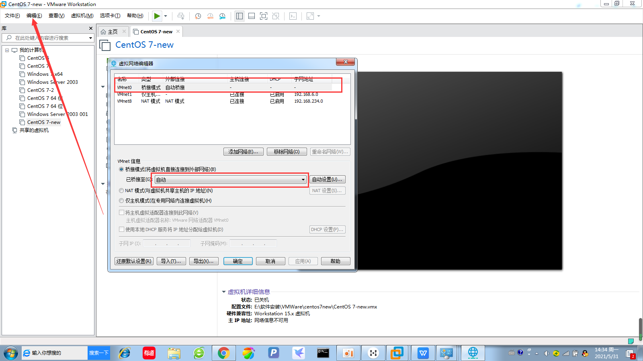Select 仅主机模式 radio button
The width and height of the screenshot is (643, 361).
tap(121, 201)
